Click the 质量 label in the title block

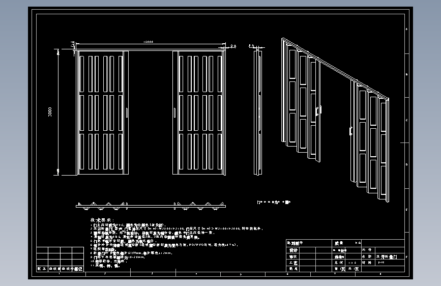point(339,243)
